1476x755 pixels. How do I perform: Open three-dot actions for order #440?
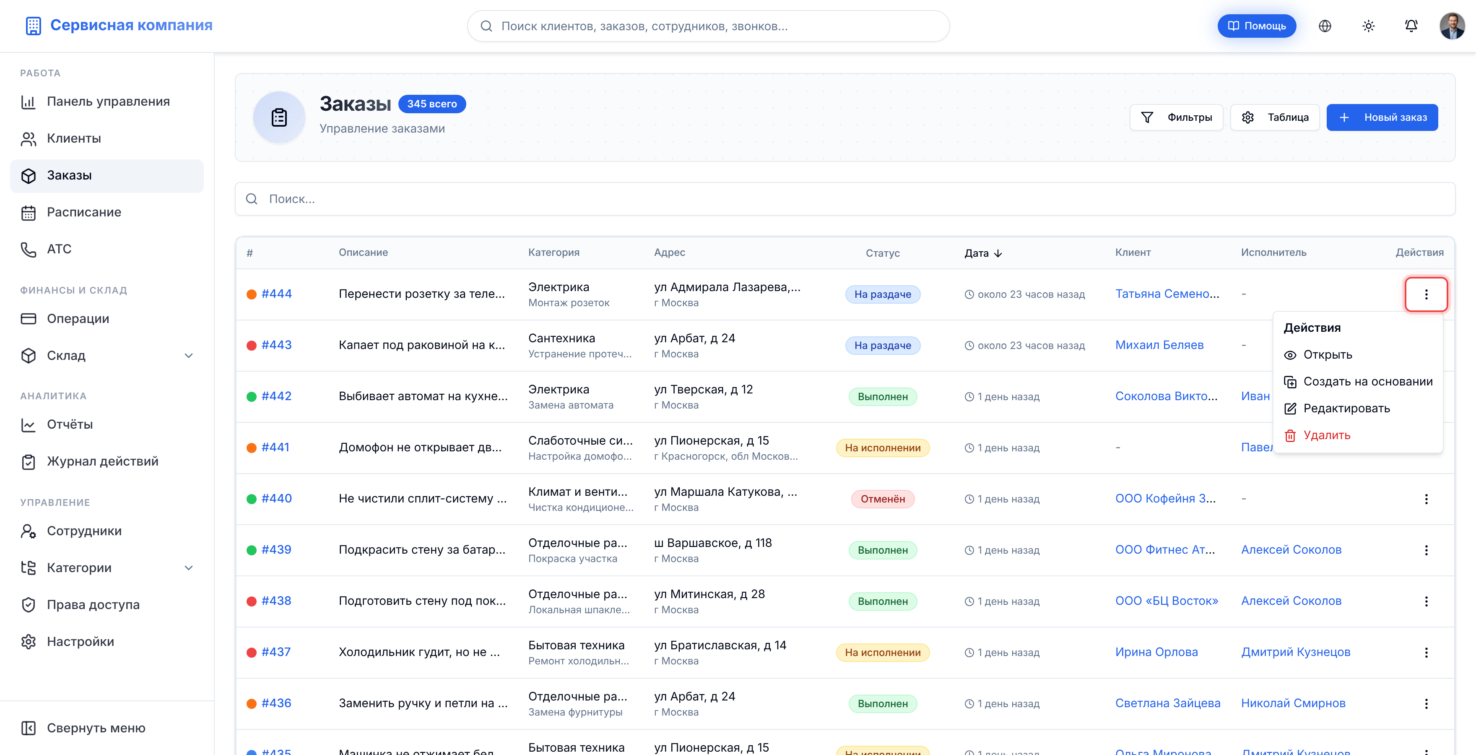(x=1426, y=499)
